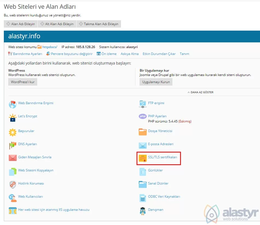Screen dimensions: 260x225
Task: Open PHP Ayarları
Action: tap(157, 116)
